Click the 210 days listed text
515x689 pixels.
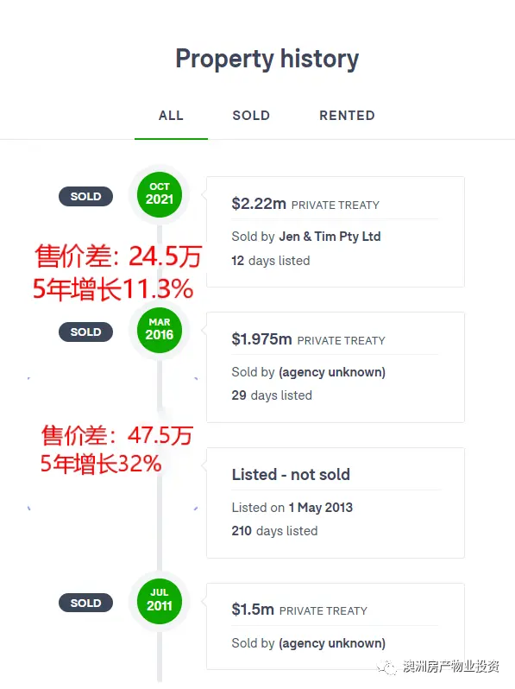tap(274, 531)
